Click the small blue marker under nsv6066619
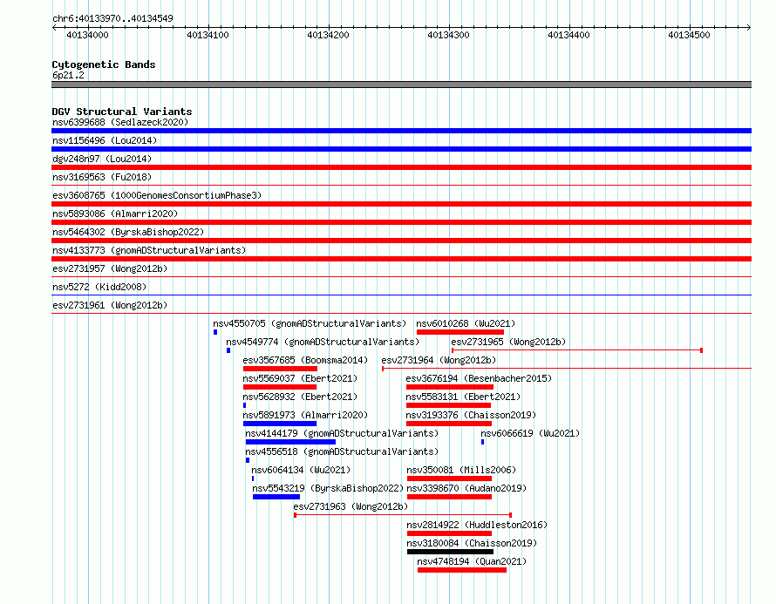Viewport: 776px width, 604px height. tap(482, 442)
